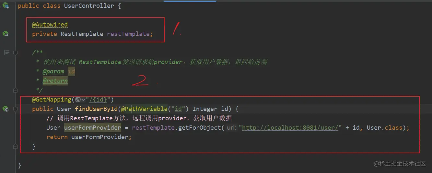Click getForObject method call

pyautogui.click(x=200, y=128)
